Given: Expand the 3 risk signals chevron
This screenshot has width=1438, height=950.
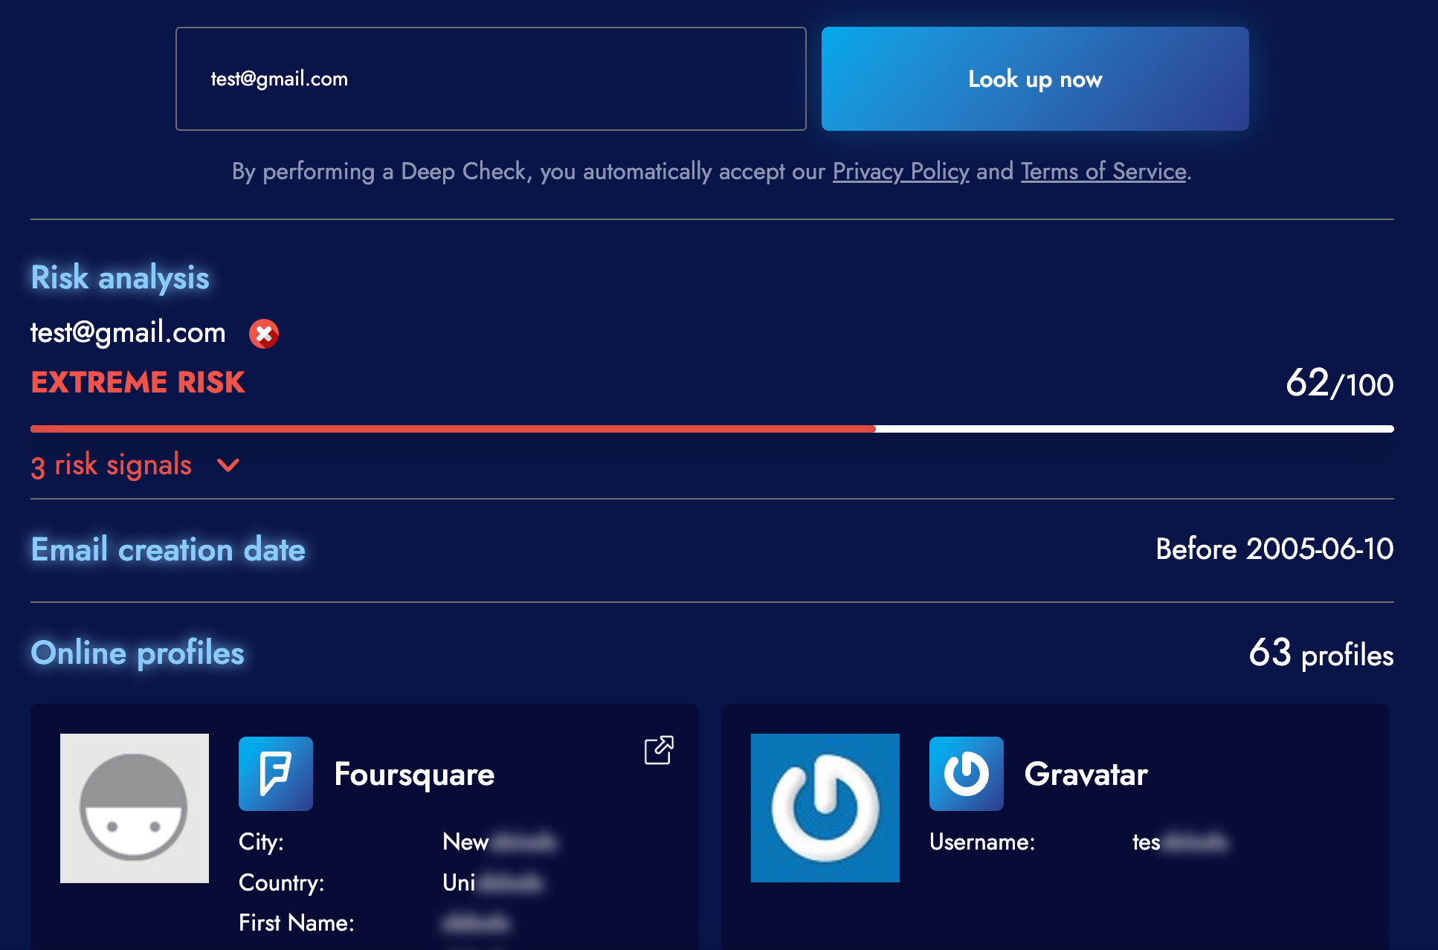Looking at the screenshot, I should pyautogui.click(x=228, y=465).
